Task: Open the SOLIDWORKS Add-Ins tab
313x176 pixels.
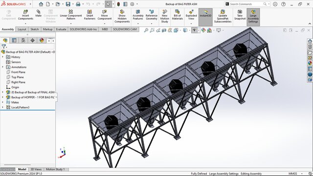Action: pos(83,29)
